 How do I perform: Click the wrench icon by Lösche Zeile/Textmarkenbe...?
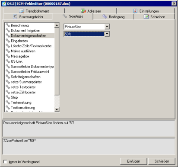point(8,46)
